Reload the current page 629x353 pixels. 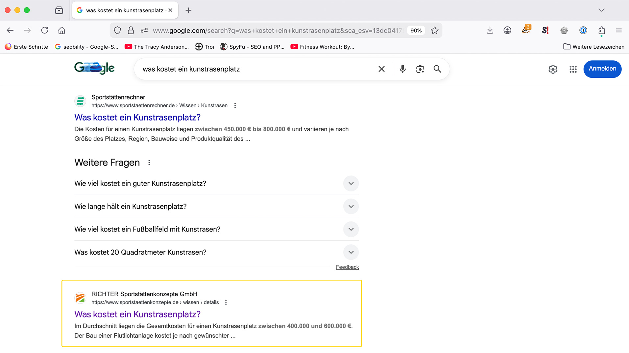(45, 31)
